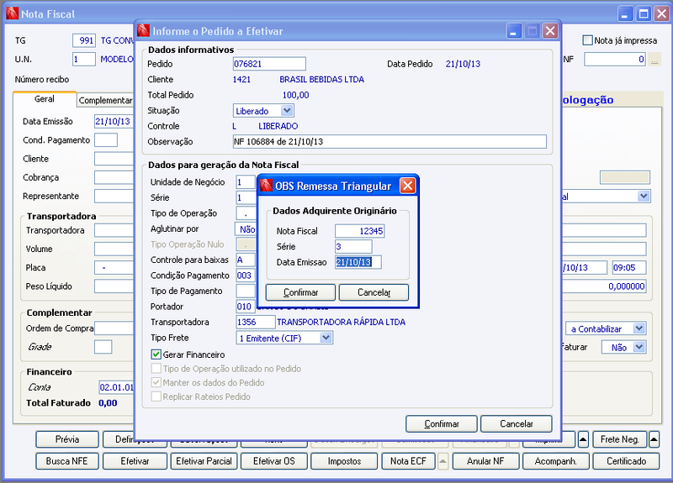Click the Acompanh. button
This screenshot has height=483, width=673.
tap(556, 461)
